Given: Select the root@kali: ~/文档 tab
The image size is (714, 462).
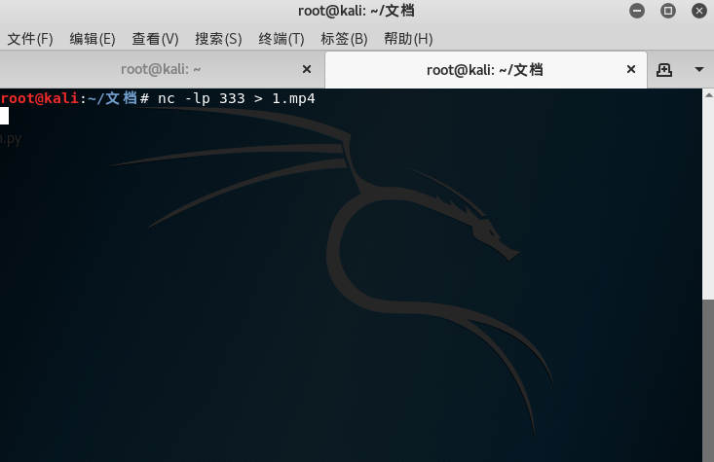Looking at the screenshot, I should coord(485,70).
